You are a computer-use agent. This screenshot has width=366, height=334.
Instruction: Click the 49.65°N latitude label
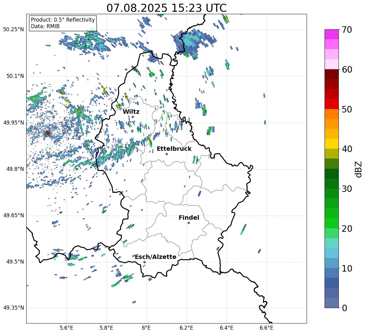coord(14,215)
